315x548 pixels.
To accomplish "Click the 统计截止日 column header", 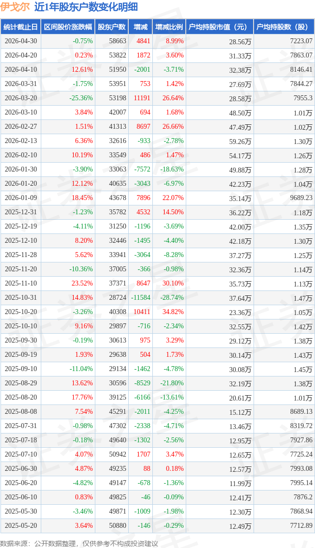I will 21,27.
